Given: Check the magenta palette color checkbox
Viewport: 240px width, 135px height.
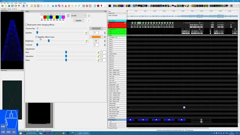Looking at the screenshot, I should 63,14.
